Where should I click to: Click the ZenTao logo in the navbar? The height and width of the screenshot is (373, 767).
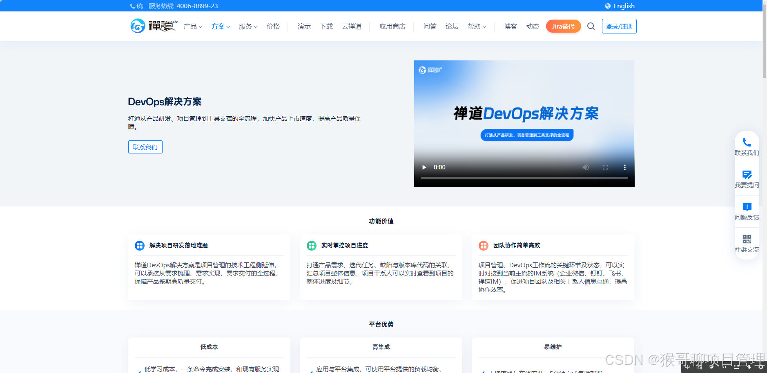tap(154, 26)
